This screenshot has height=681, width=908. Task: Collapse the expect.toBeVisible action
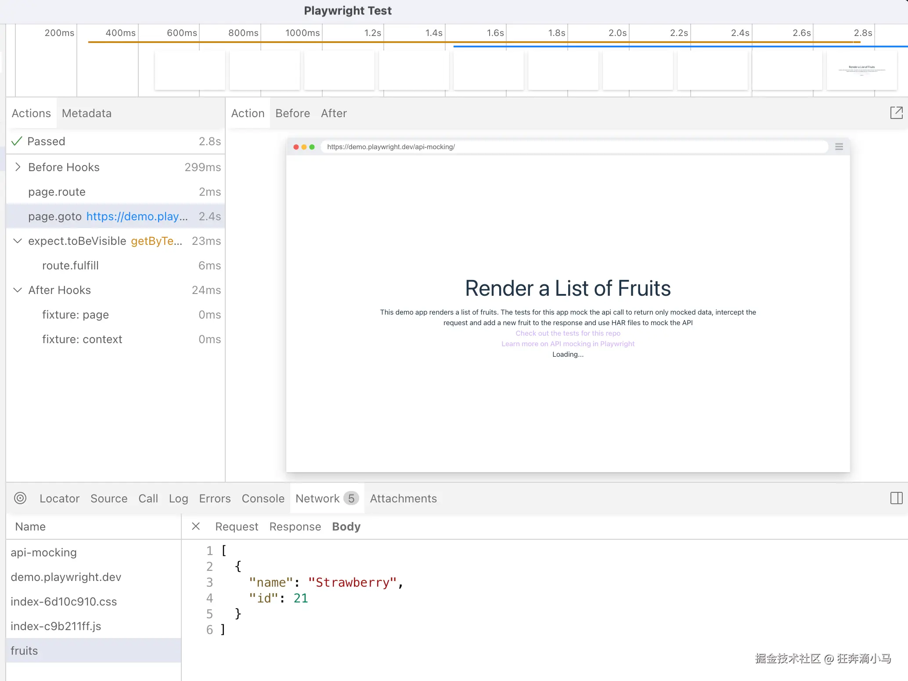click(x=18, y=241)
